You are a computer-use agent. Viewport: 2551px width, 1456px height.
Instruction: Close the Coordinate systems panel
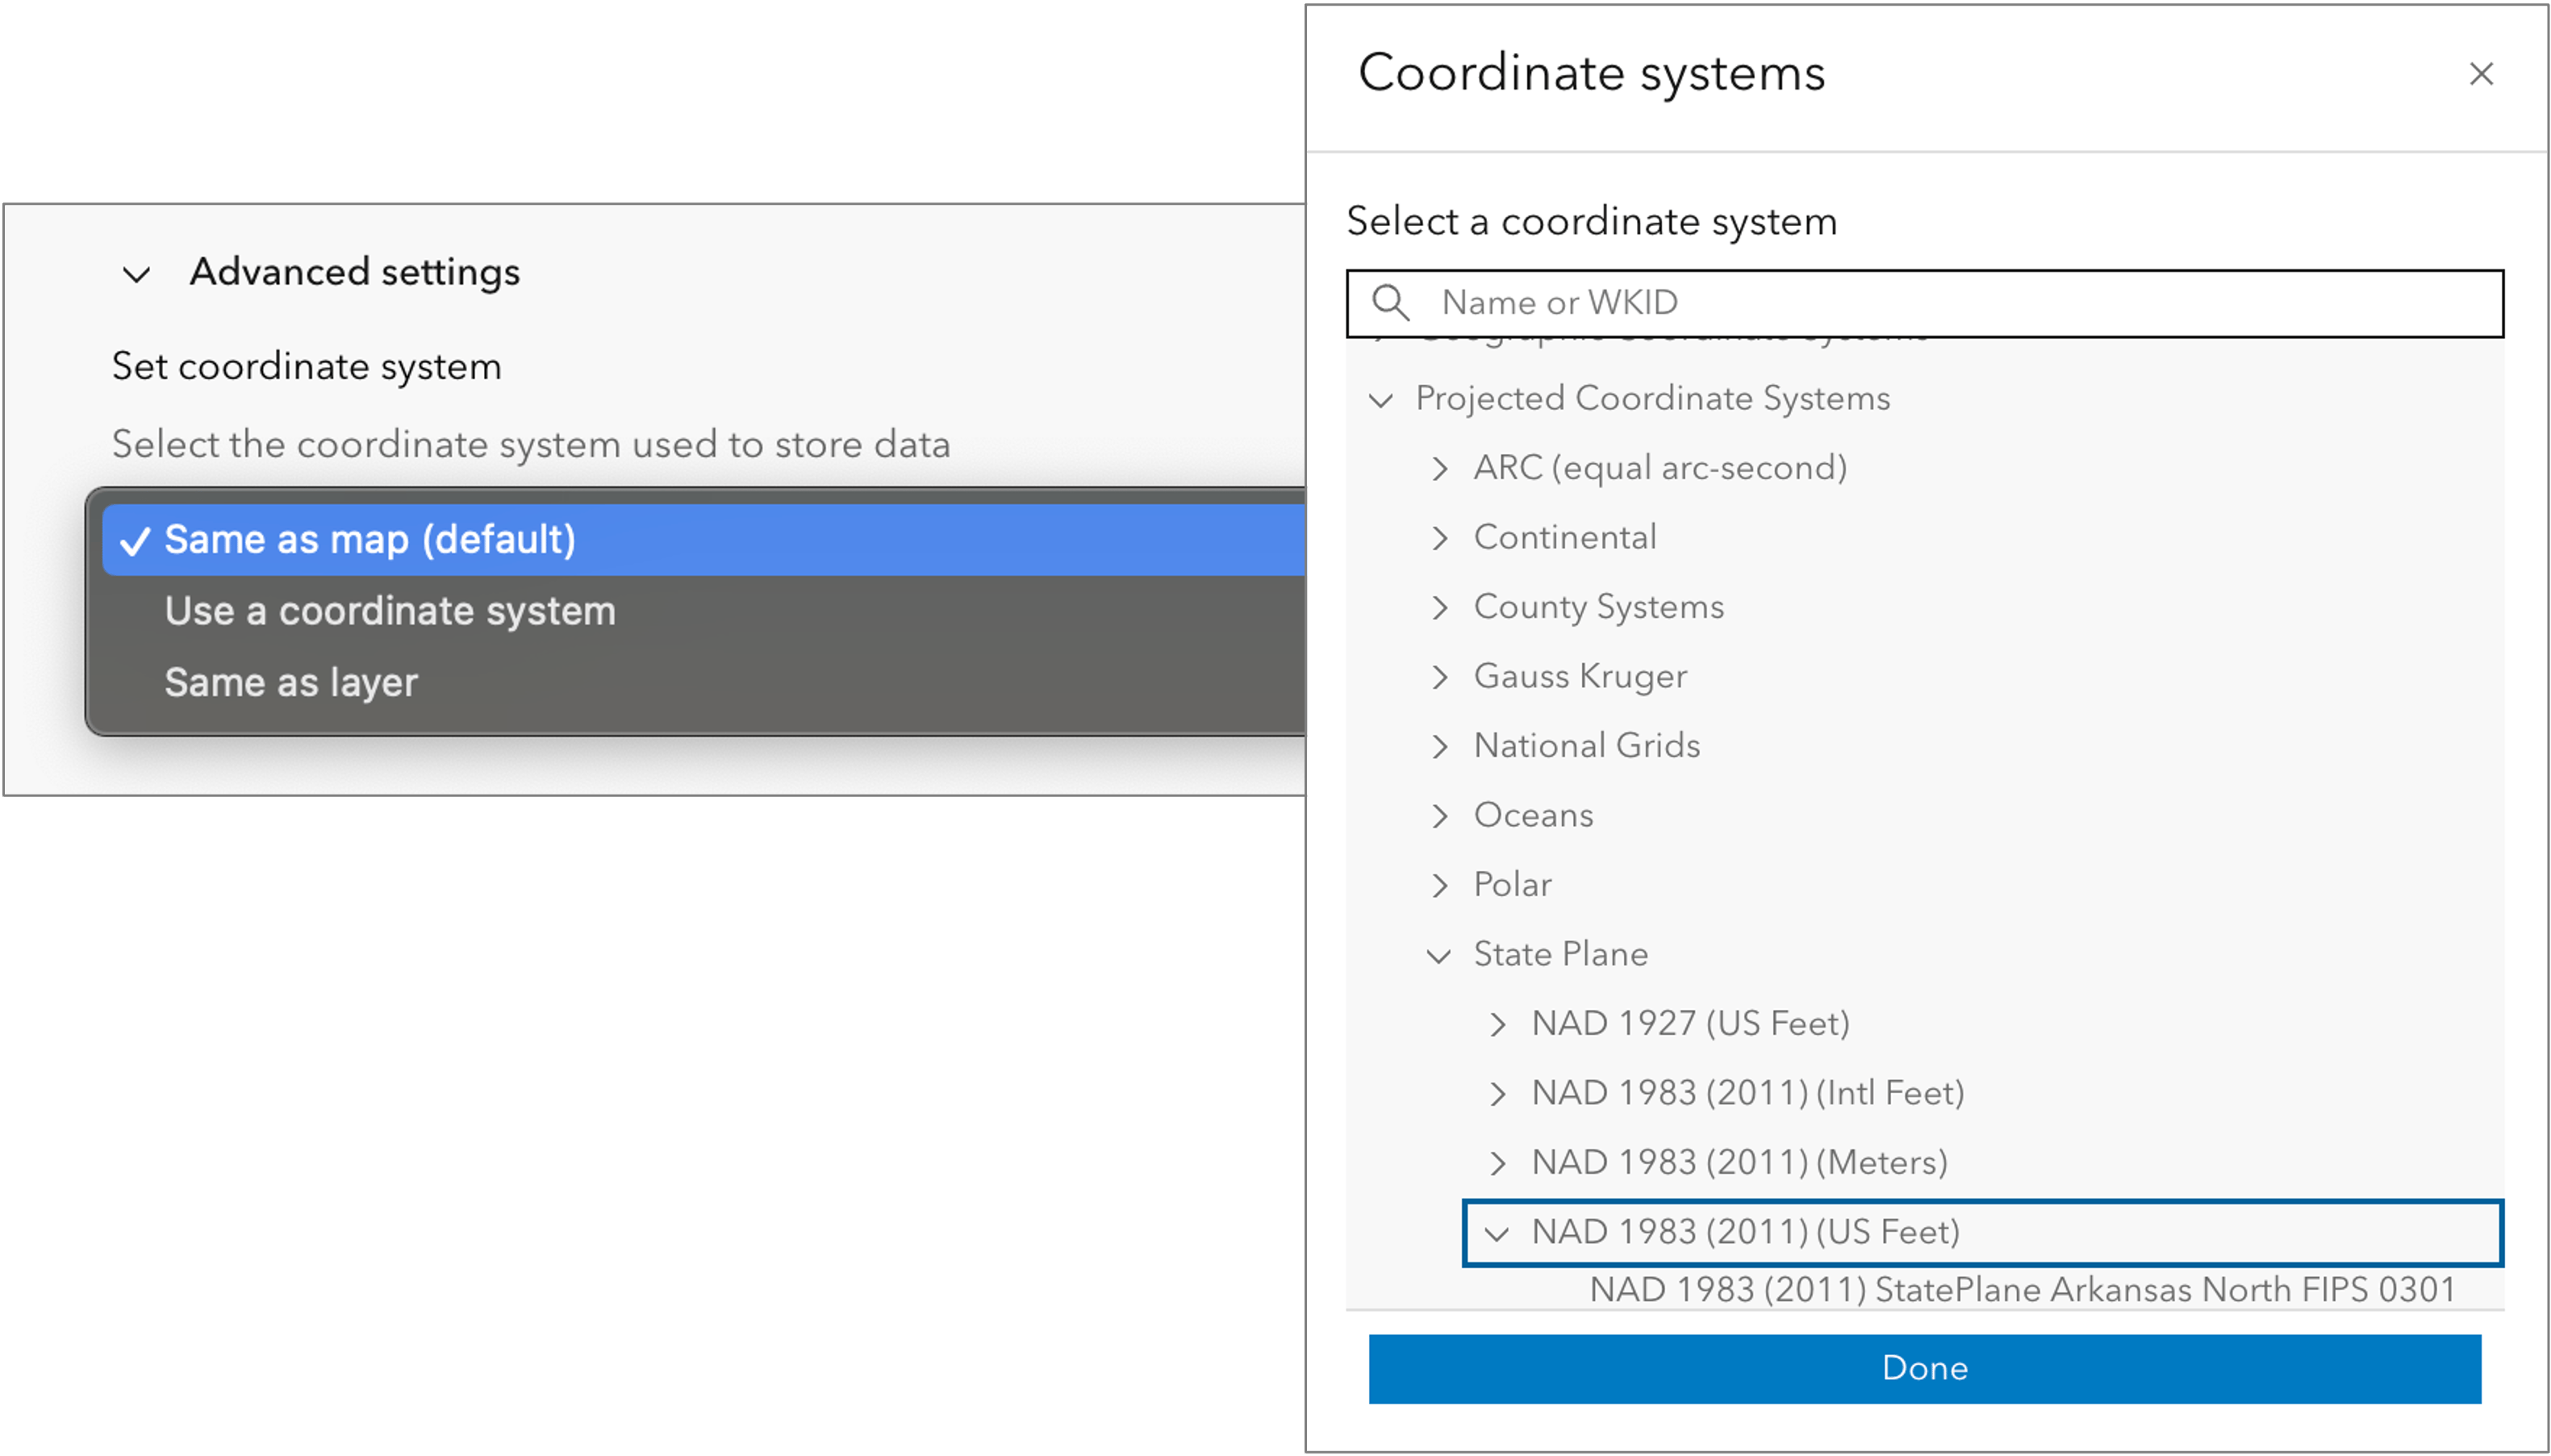[2483, 73]
